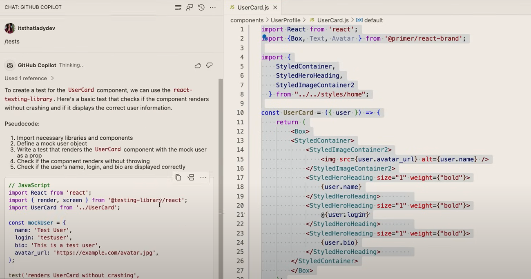Click the Copilot sparkle icon on line 2
Screen dimensions: 531x279
click(x=264, y=37)
